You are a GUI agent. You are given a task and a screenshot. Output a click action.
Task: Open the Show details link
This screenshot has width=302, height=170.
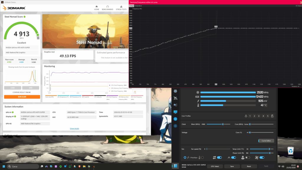pos(74,129)
